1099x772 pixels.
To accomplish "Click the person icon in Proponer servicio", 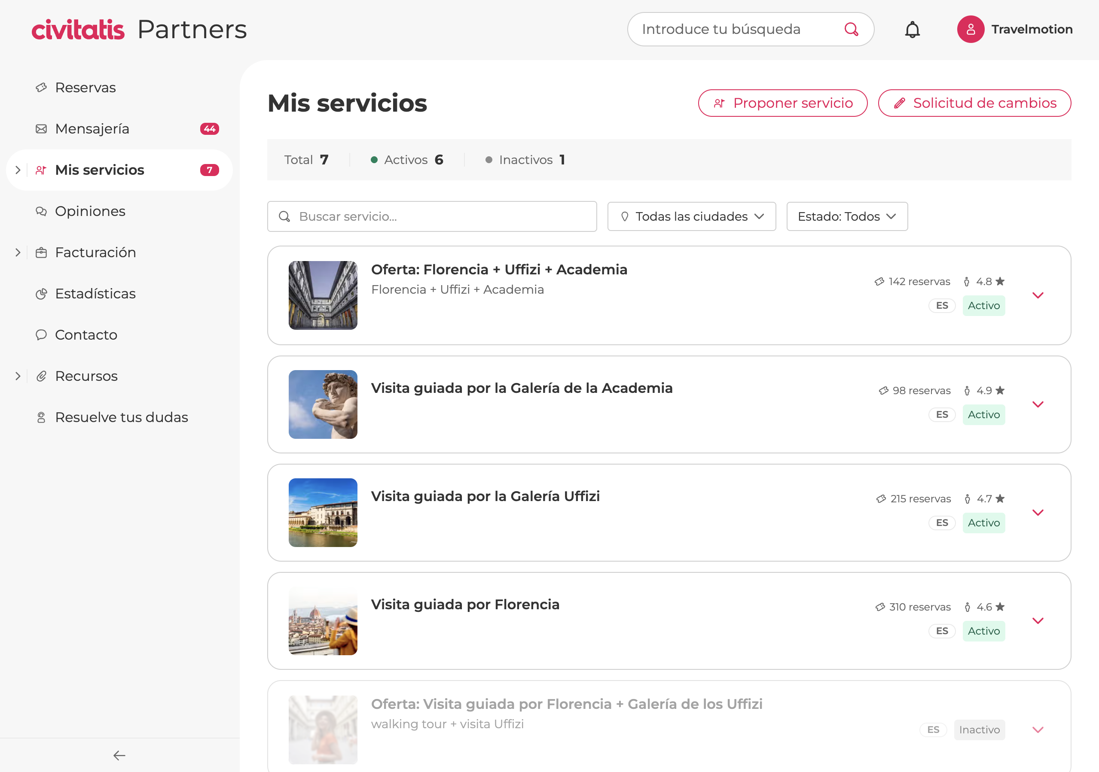I will click(x=719, y=103).
